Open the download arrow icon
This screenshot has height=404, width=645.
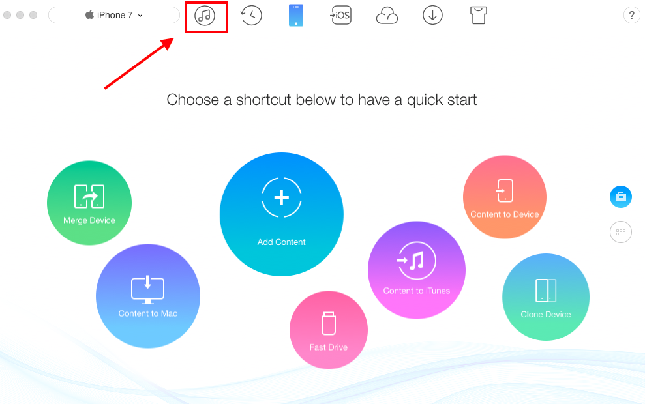point(432,16)
